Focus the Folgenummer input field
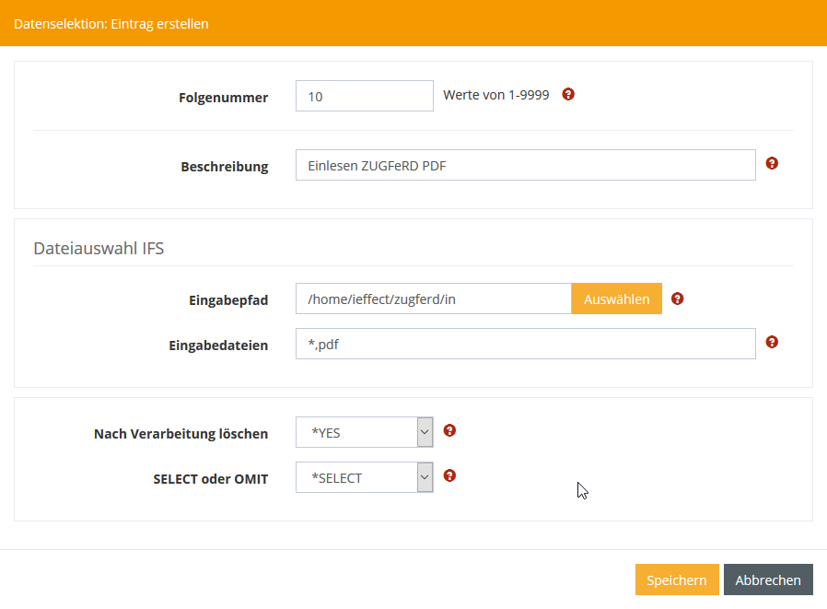Screen dimensions: 827x609 tap(364, 96)
